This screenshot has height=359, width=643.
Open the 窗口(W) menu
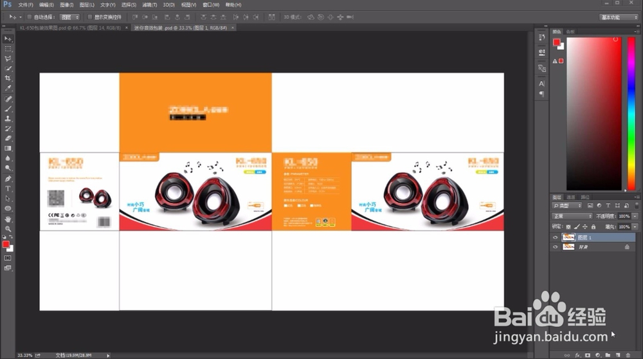click(211, 5)
